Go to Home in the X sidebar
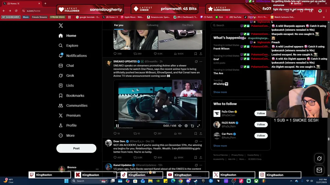Viewport: 330px width, 185px height. point(68,36)
